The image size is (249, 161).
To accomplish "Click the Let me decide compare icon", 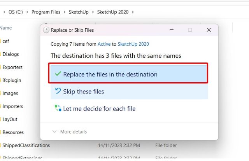I will coord(58,109).
